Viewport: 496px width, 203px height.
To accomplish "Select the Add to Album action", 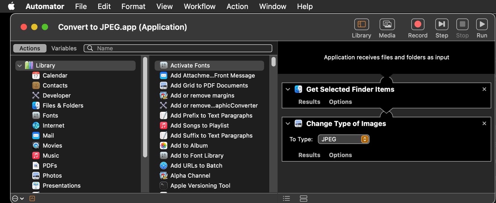I will click(189, 146).
